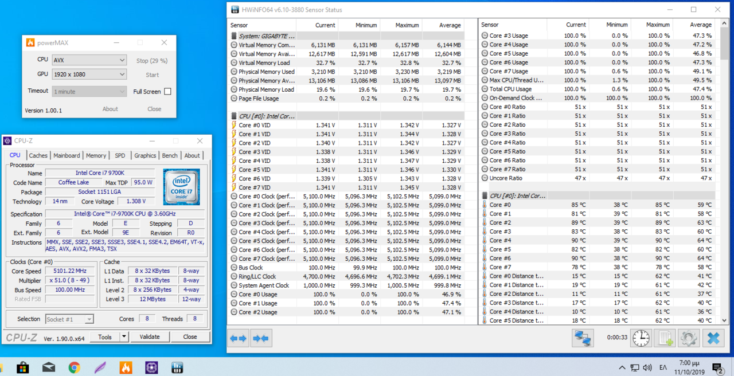Click the Close button in powerMAX
The image size is (734, 376).
coord(154,109)
